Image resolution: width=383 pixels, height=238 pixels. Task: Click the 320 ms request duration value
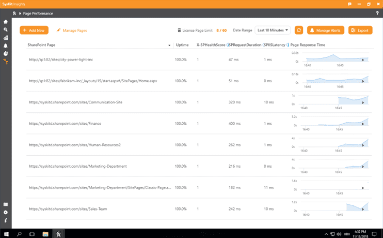pos(234,102)
